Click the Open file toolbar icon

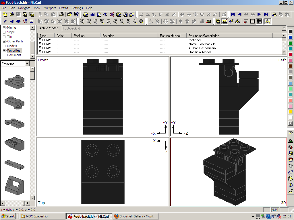coord(12,14)
